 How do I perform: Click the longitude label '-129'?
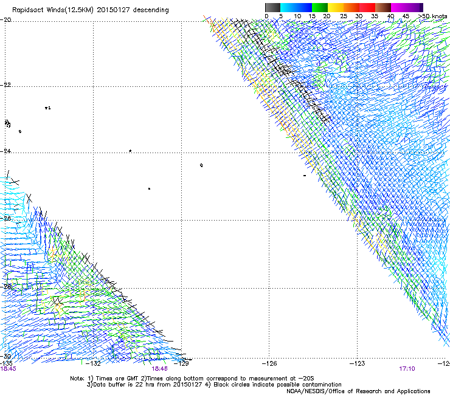pos(182,363)
